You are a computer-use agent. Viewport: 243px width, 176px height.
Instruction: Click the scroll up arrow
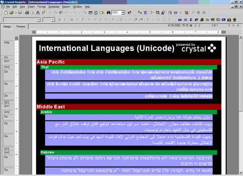[240, 37]
